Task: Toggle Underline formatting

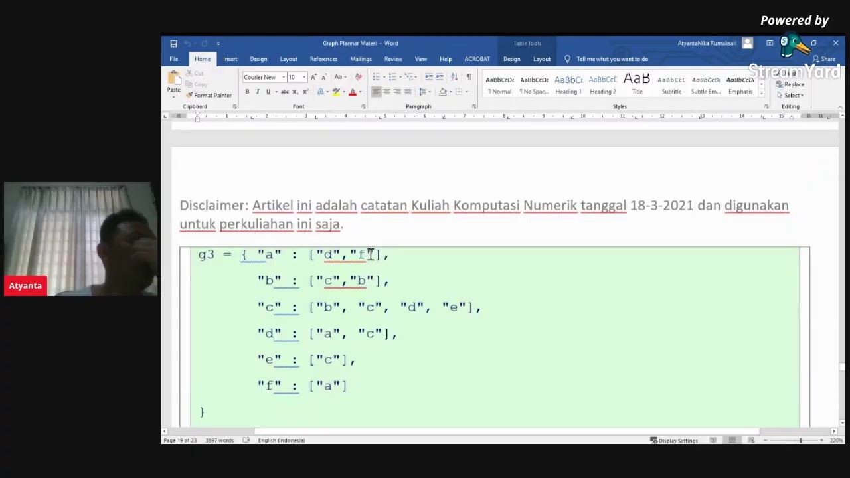Action: [268, 92]
